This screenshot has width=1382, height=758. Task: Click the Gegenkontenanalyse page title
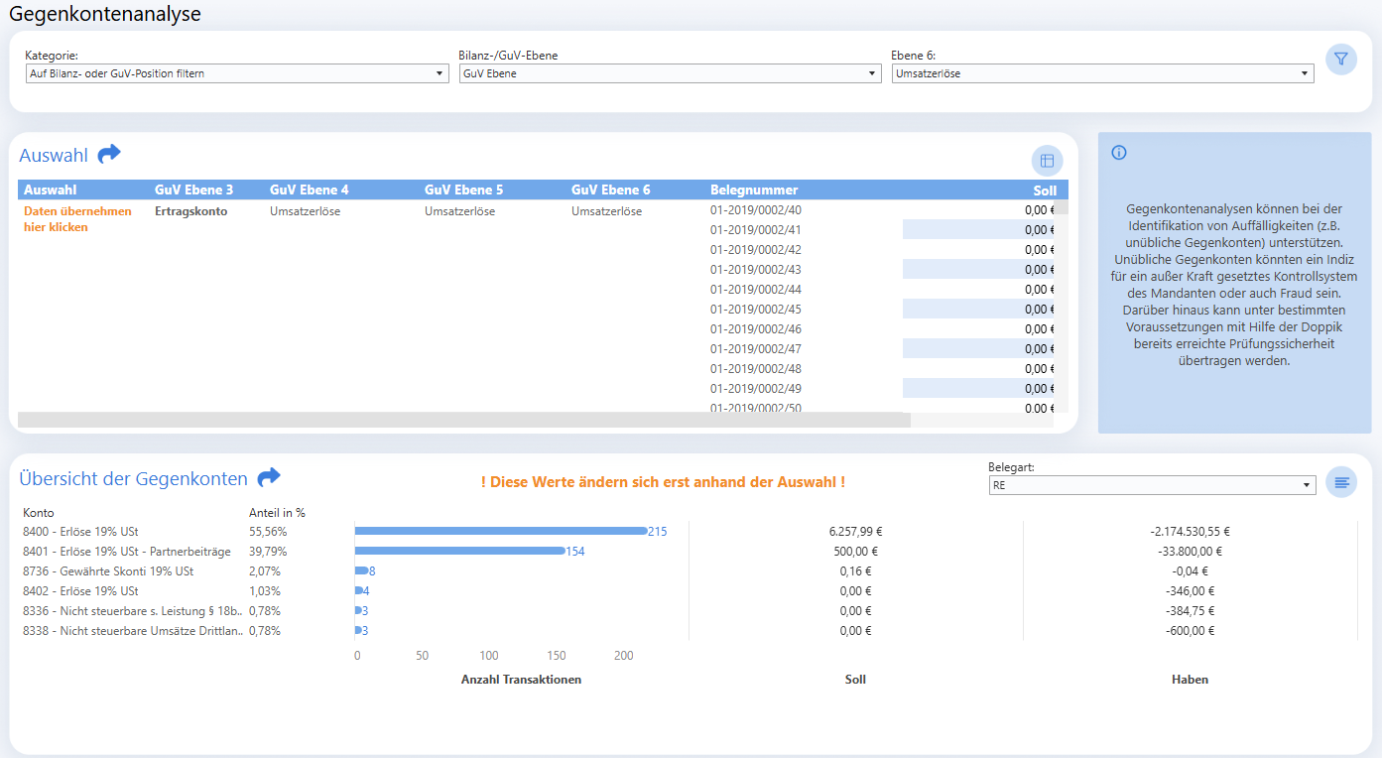(x=105, y=14)
